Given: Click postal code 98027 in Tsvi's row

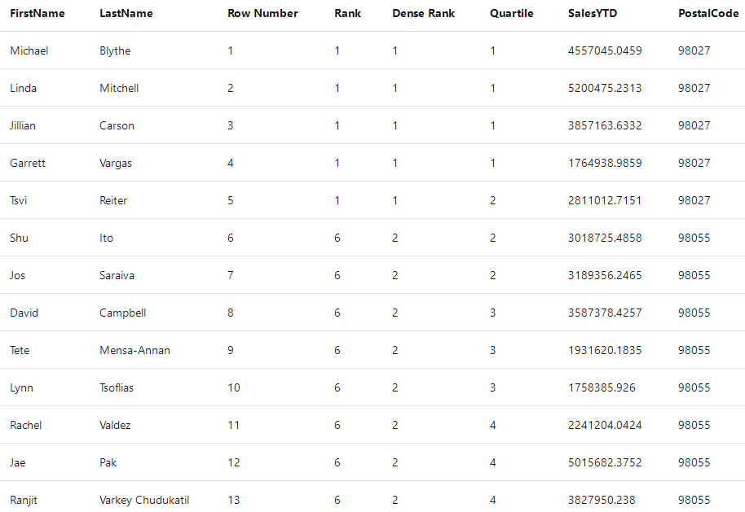Looking at the screenshot, I should 694,201.
